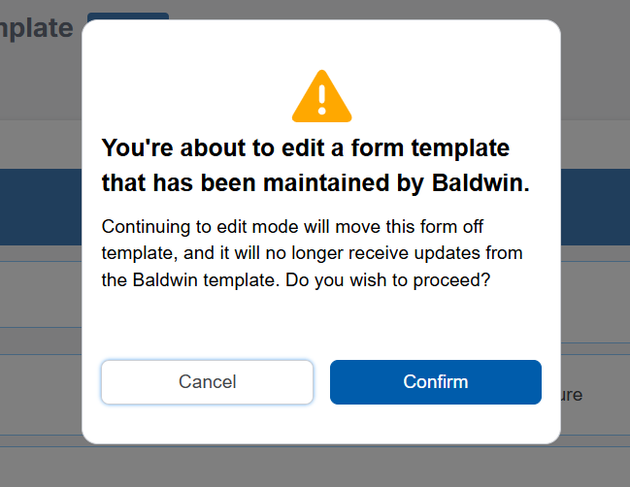Click the orange warning triangle icon
Viewport: 630px width, 487px height.
[321, 97]
